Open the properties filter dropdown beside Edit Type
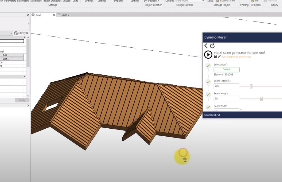This screenshot has width=282, height=182. tap(11, 33)
